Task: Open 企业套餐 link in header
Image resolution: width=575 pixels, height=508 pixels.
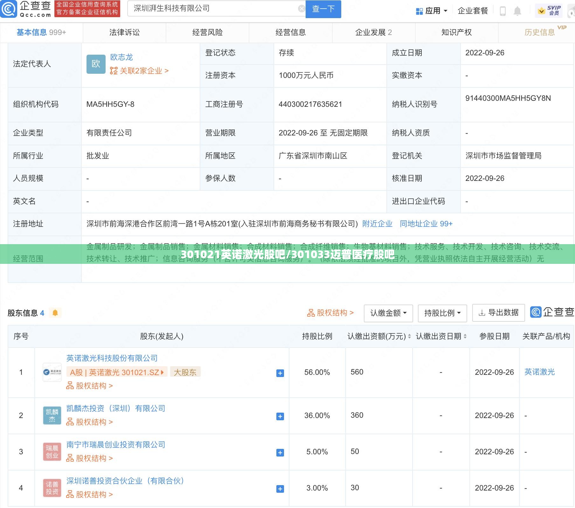Action: tap(473, 11)
